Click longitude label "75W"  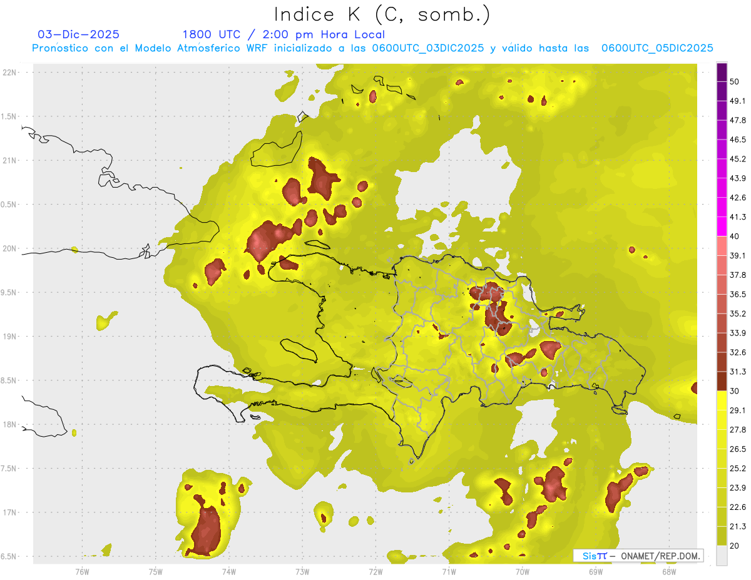coord(156,571)
